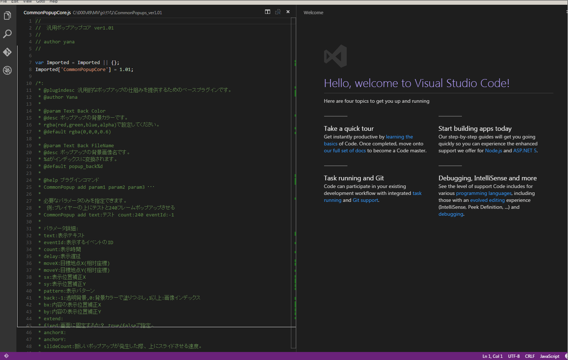Open the Goto menu
This screenshot has height=360, width=568.
click(x=40, y=1)
